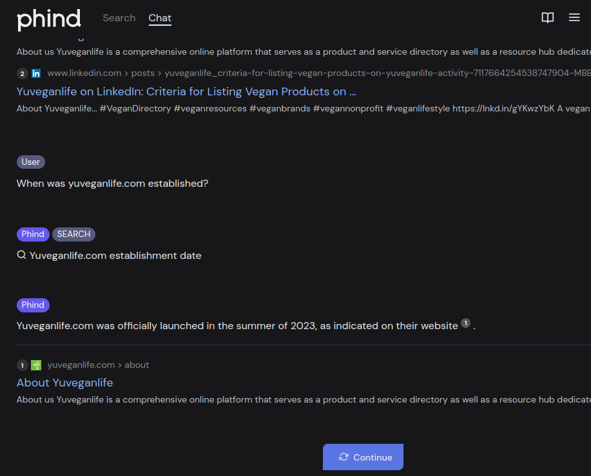Click the www.linkedin.com posts URL path
The width and height of the screenshot is (591, 476).
tap(319, 73)
